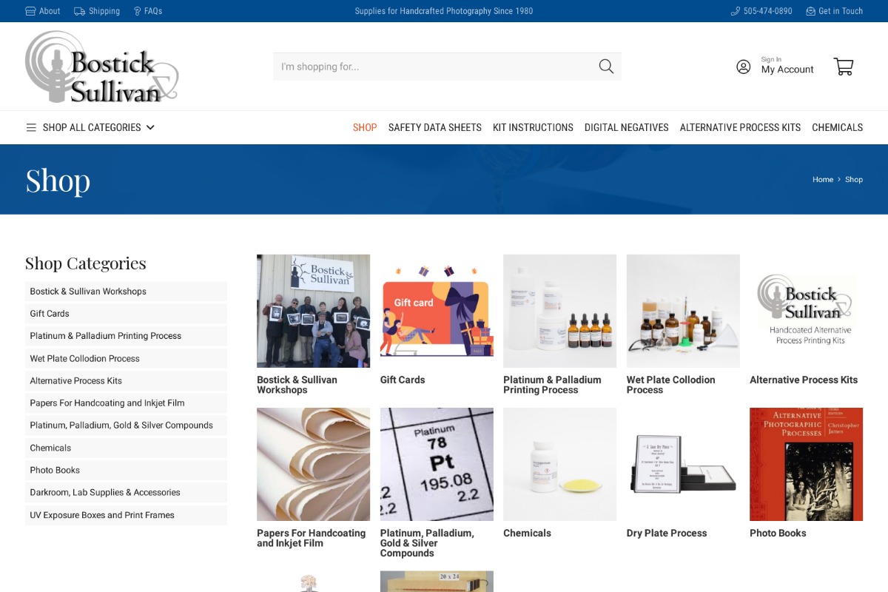Select Chemicals in sidebar categories
888x592 pixels.
coord(126,448)
